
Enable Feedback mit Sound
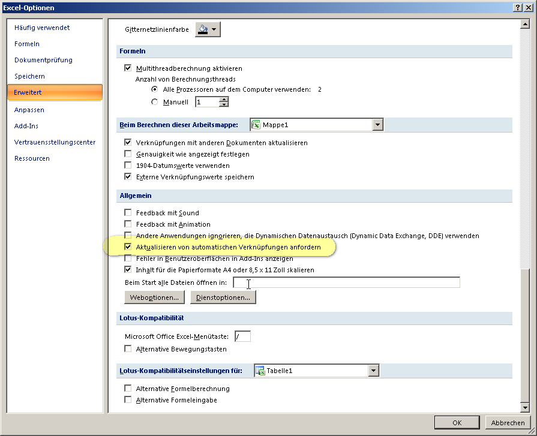(128, 212)
